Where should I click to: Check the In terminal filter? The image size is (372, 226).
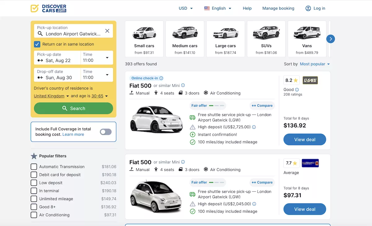tap(34, 191)
